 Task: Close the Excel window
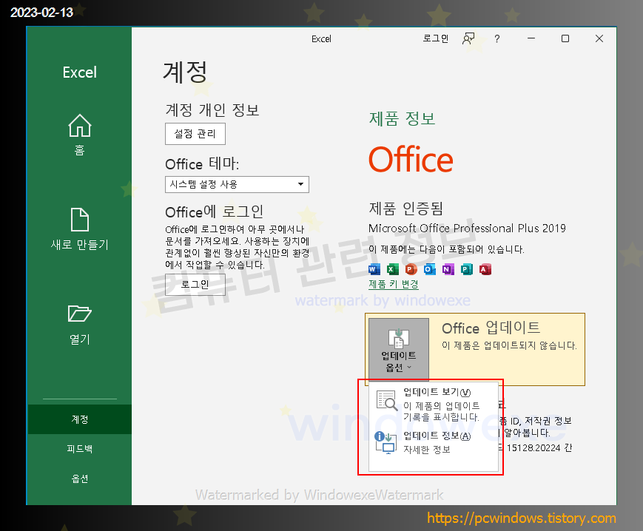[599, 38]
